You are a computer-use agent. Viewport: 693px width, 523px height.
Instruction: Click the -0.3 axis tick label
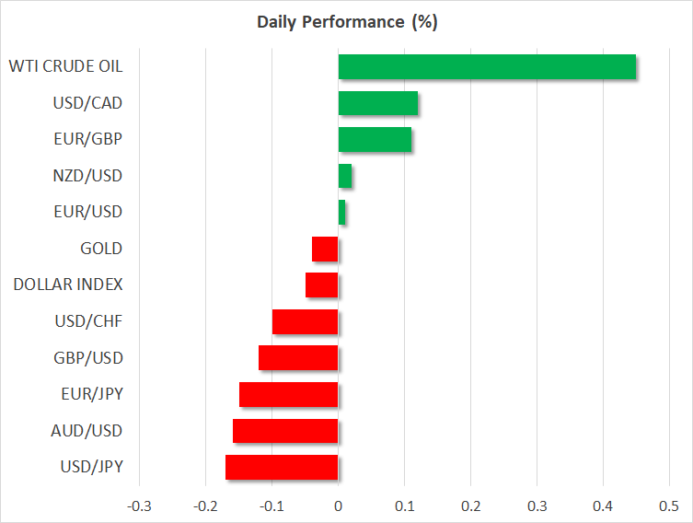click(x=139, y=506)
